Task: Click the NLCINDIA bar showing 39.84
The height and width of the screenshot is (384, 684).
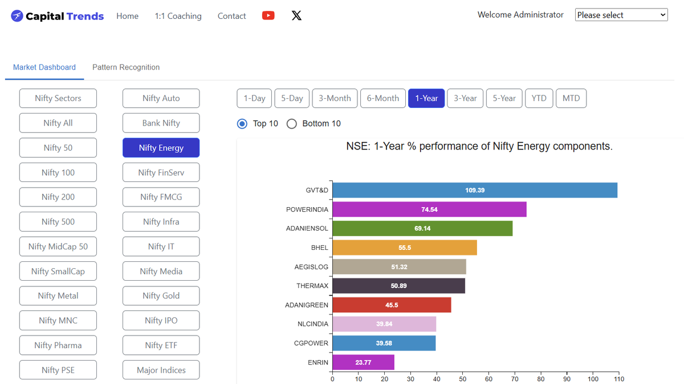Action: coord(384,324)
